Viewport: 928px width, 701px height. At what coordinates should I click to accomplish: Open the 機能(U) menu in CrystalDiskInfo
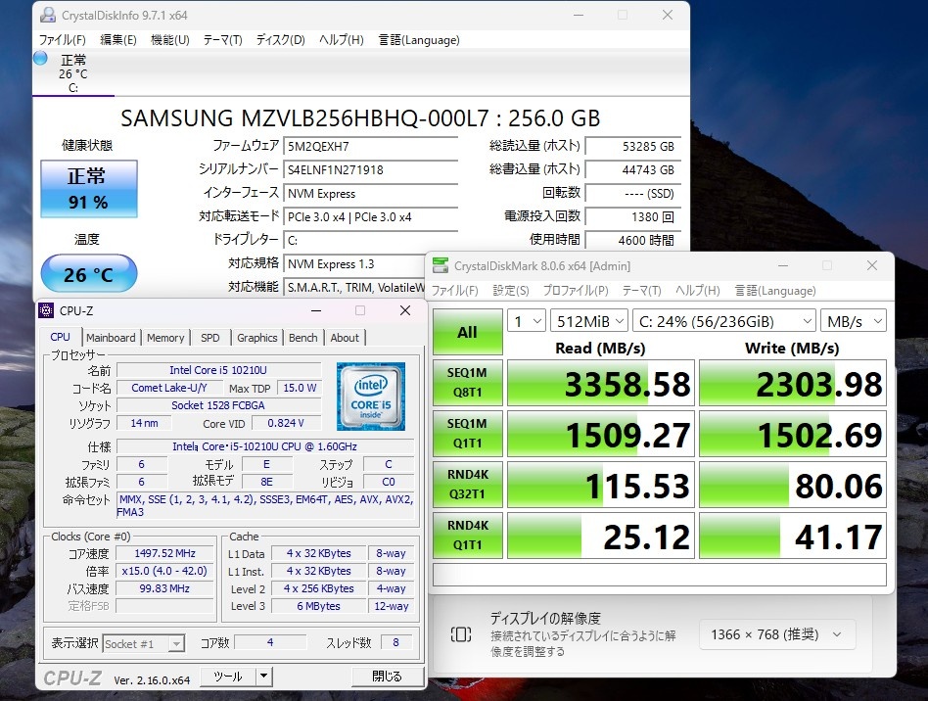(x=169, y=40)
